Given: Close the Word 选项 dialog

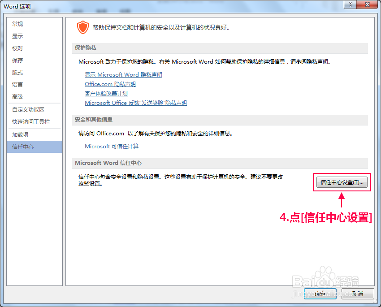Looking at the screenshot, I should [368, 4].
